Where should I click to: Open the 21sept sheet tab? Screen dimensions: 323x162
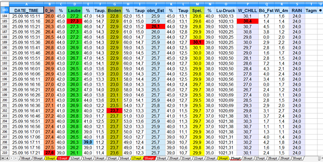(186, 158)
